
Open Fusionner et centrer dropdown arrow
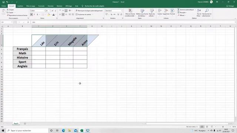click(x=93, y=14)
